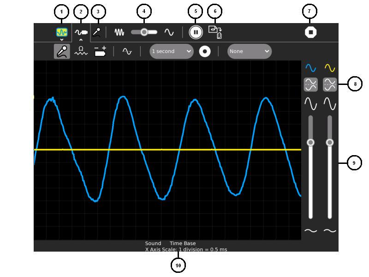Start recording data with record button
Image resolution: width=369 pixels, height=277 pixels.
click(x=205, y=51)
